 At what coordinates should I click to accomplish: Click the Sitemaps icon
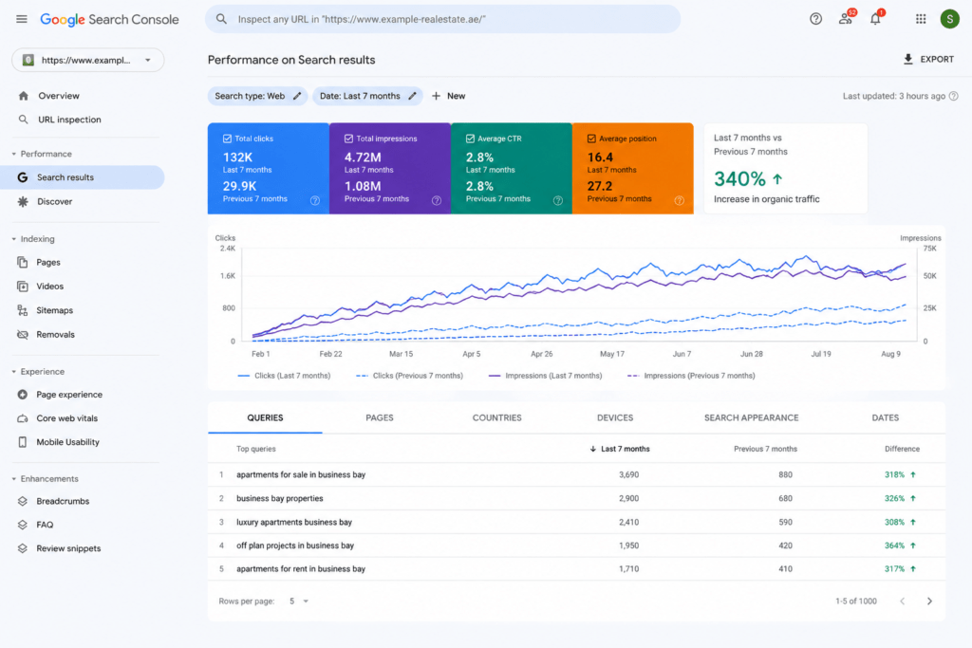pyautogui.click(x=23, y=310)
